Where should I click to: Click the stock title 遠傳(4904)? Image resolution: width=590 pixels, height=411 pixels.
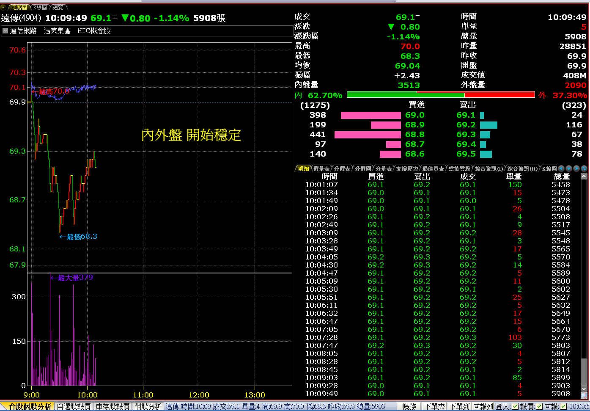pyautogui.click(x=21, y=18)
